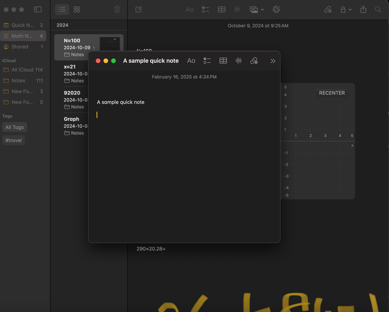Open the N=100 note thumbnail preview
This screenshot has width=389, height=312.
(x=110, y=44)
